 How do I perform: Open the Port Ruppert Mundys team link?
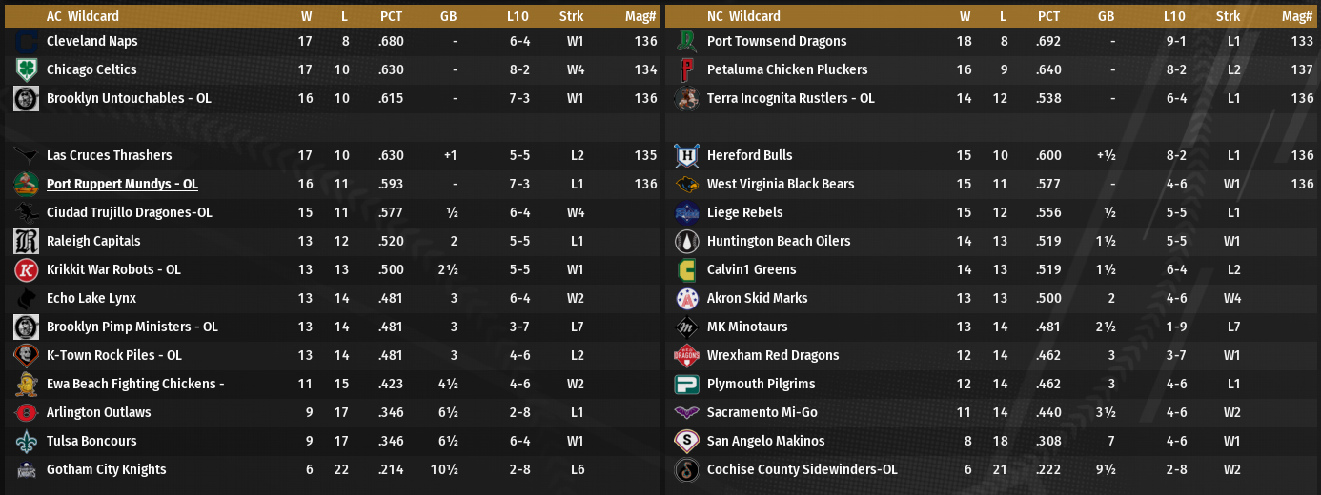pyautogui.click(x=122, y=185)
